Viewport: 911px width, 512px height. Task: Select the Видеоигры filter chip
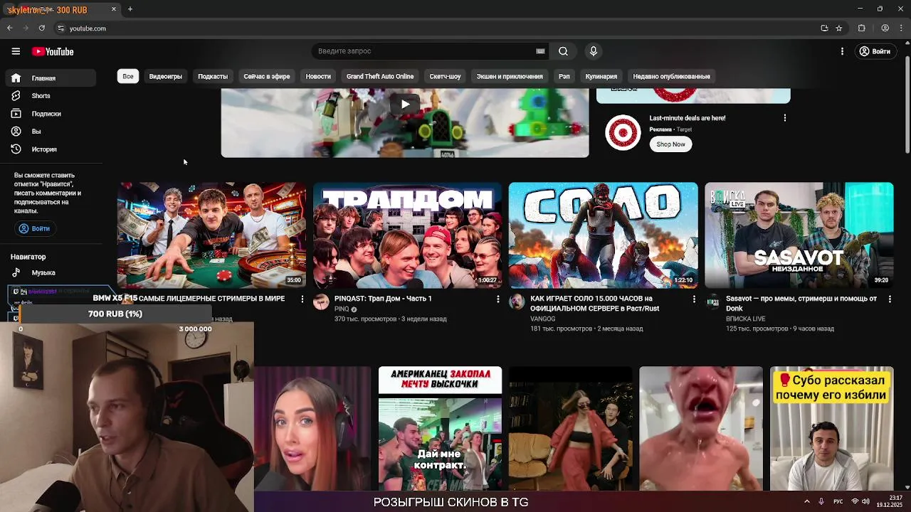pos(165,76)
